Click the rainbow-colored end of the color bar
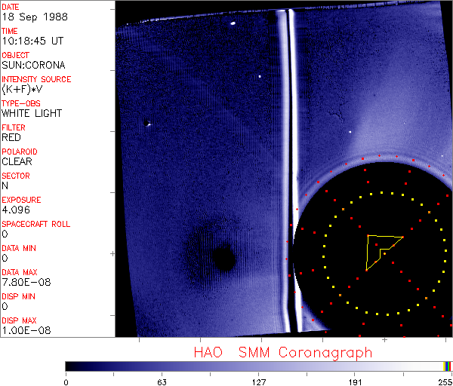Viewport: 453px width, 386px height. click(448, 366)
